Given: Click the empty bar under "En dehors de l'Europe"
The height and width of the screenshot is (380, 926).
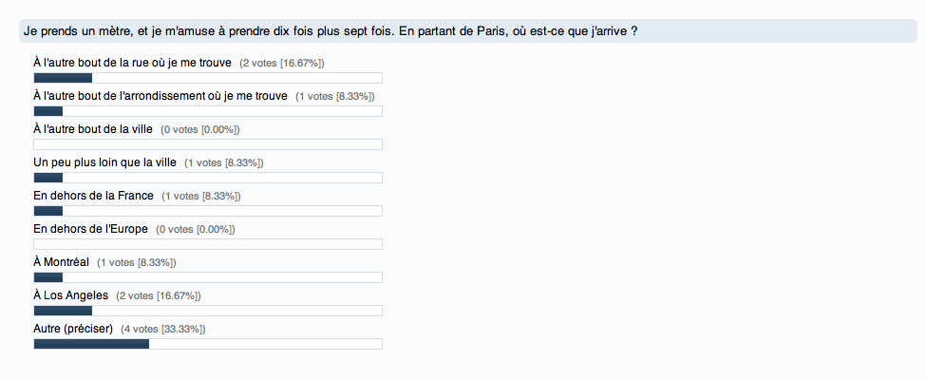Looking at the screenshot, I should (207, 244).
